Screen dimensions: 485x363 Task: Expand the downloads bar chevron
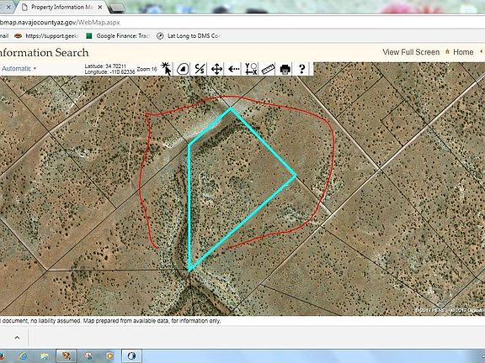click(x=17, y=338)
